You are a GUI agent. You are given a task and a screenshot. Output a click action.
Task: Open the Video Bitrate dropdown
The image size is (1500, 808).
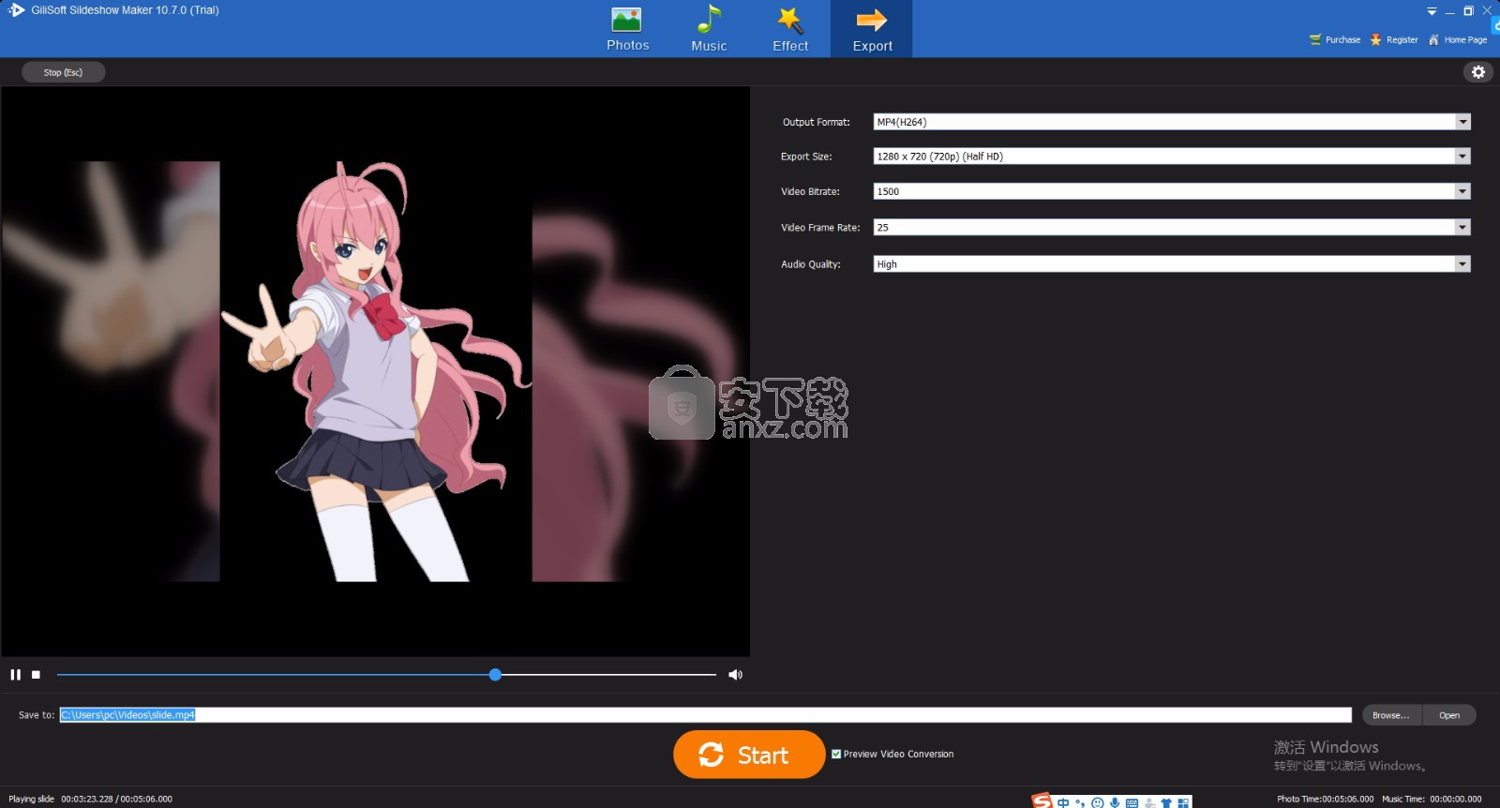(x=1462, y=191)
